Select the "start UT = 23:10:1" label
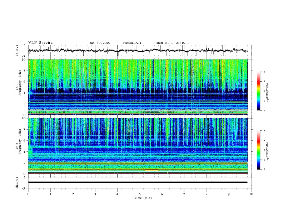Viewport: 283px width, 218px height. pos(173,43)
